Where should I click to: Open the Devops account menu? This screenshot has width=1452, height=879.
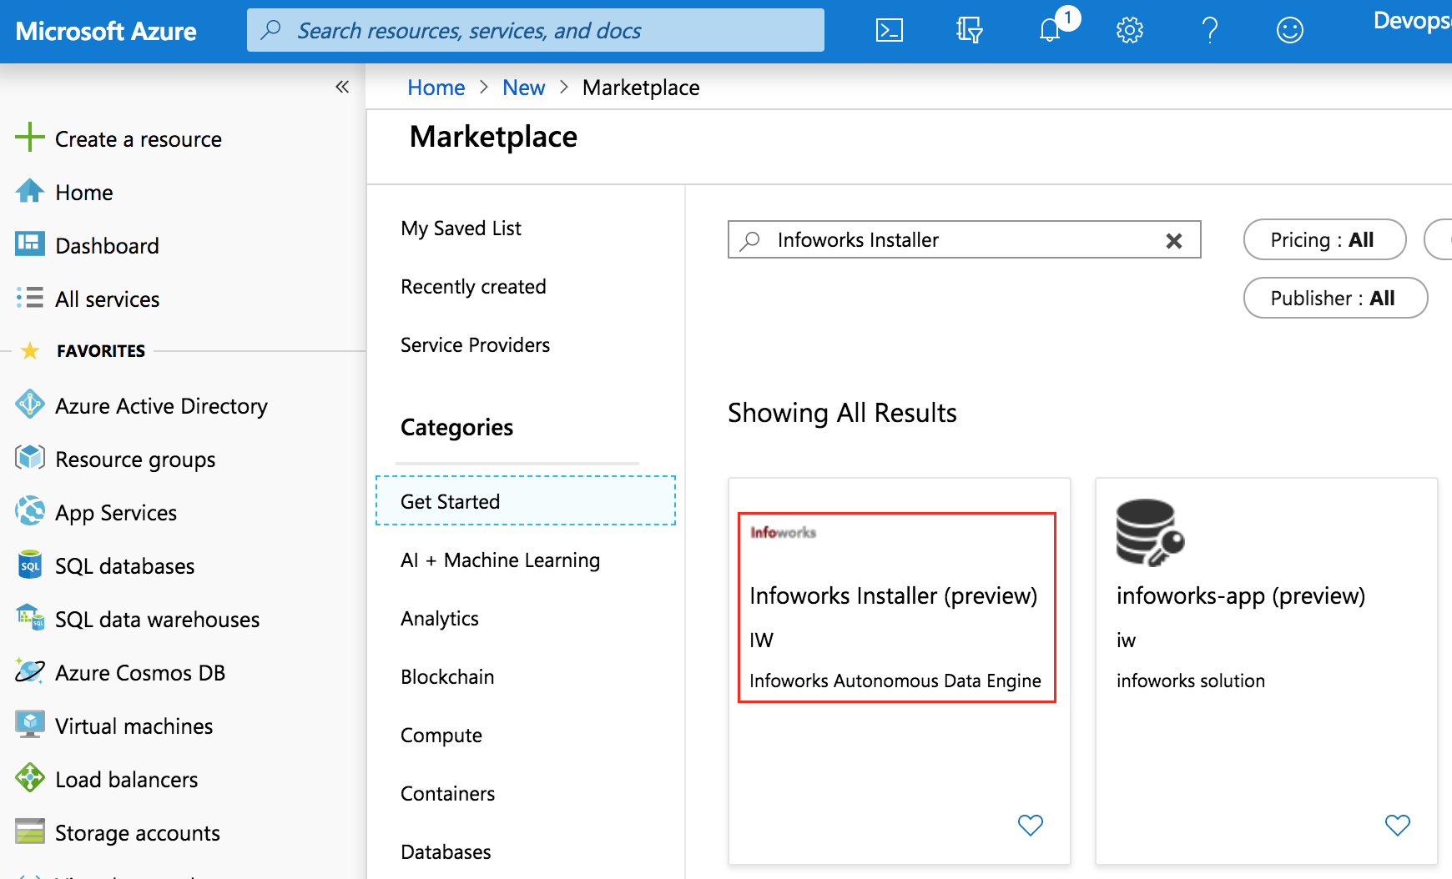pyautogui.click(x=1412, y=22)
